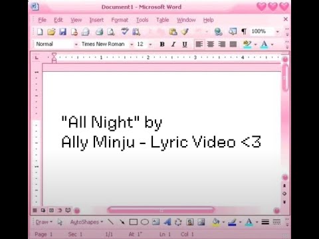Viewport: 319px width, 239px height.
Task: Open the Help menu
Action: pos(208,20)
